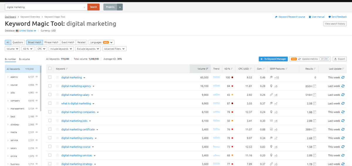Sort by Keyword column sort icon

[x=67, y=69]
